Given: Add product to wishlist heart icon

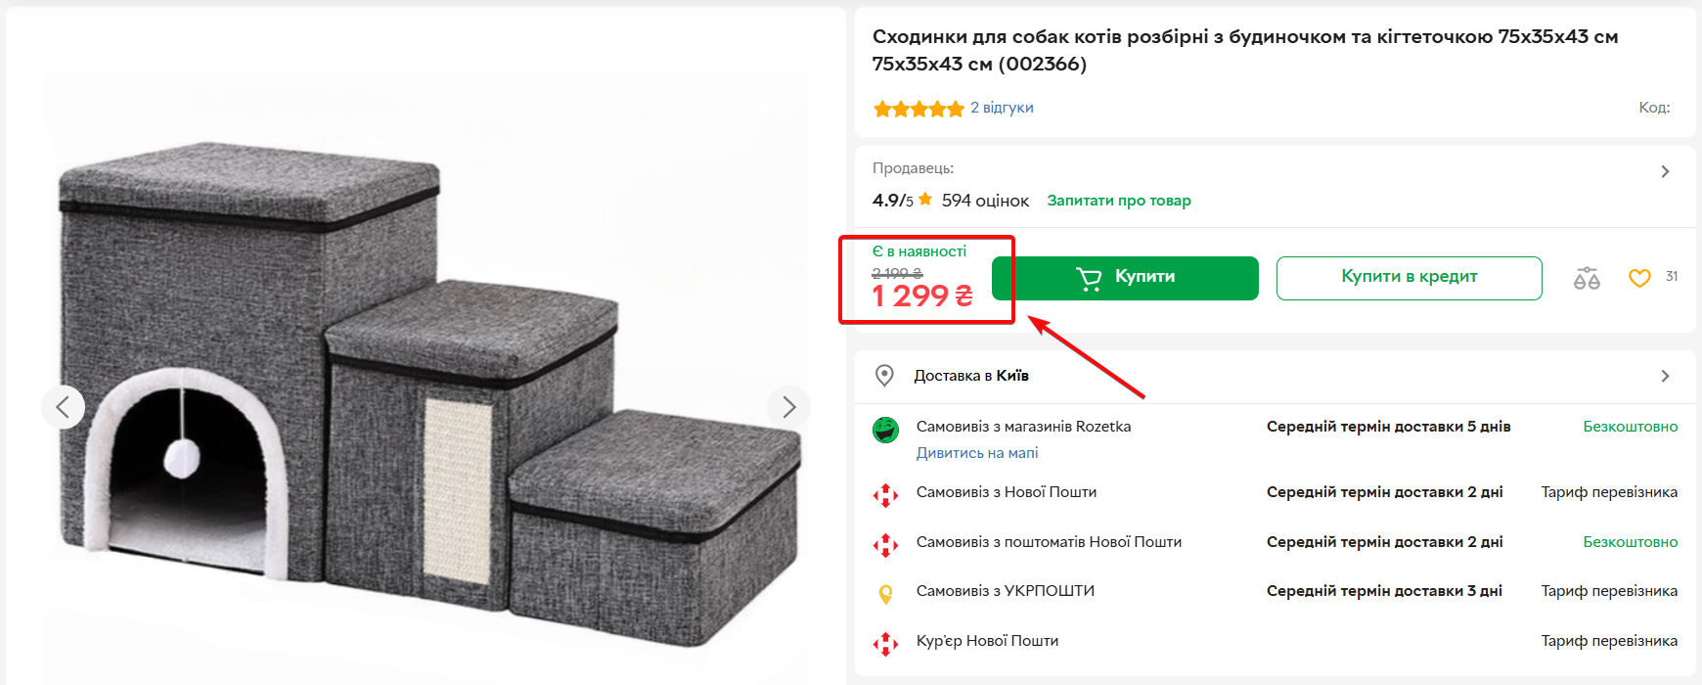Looking at the screenshot, I should coord(1639,279).
